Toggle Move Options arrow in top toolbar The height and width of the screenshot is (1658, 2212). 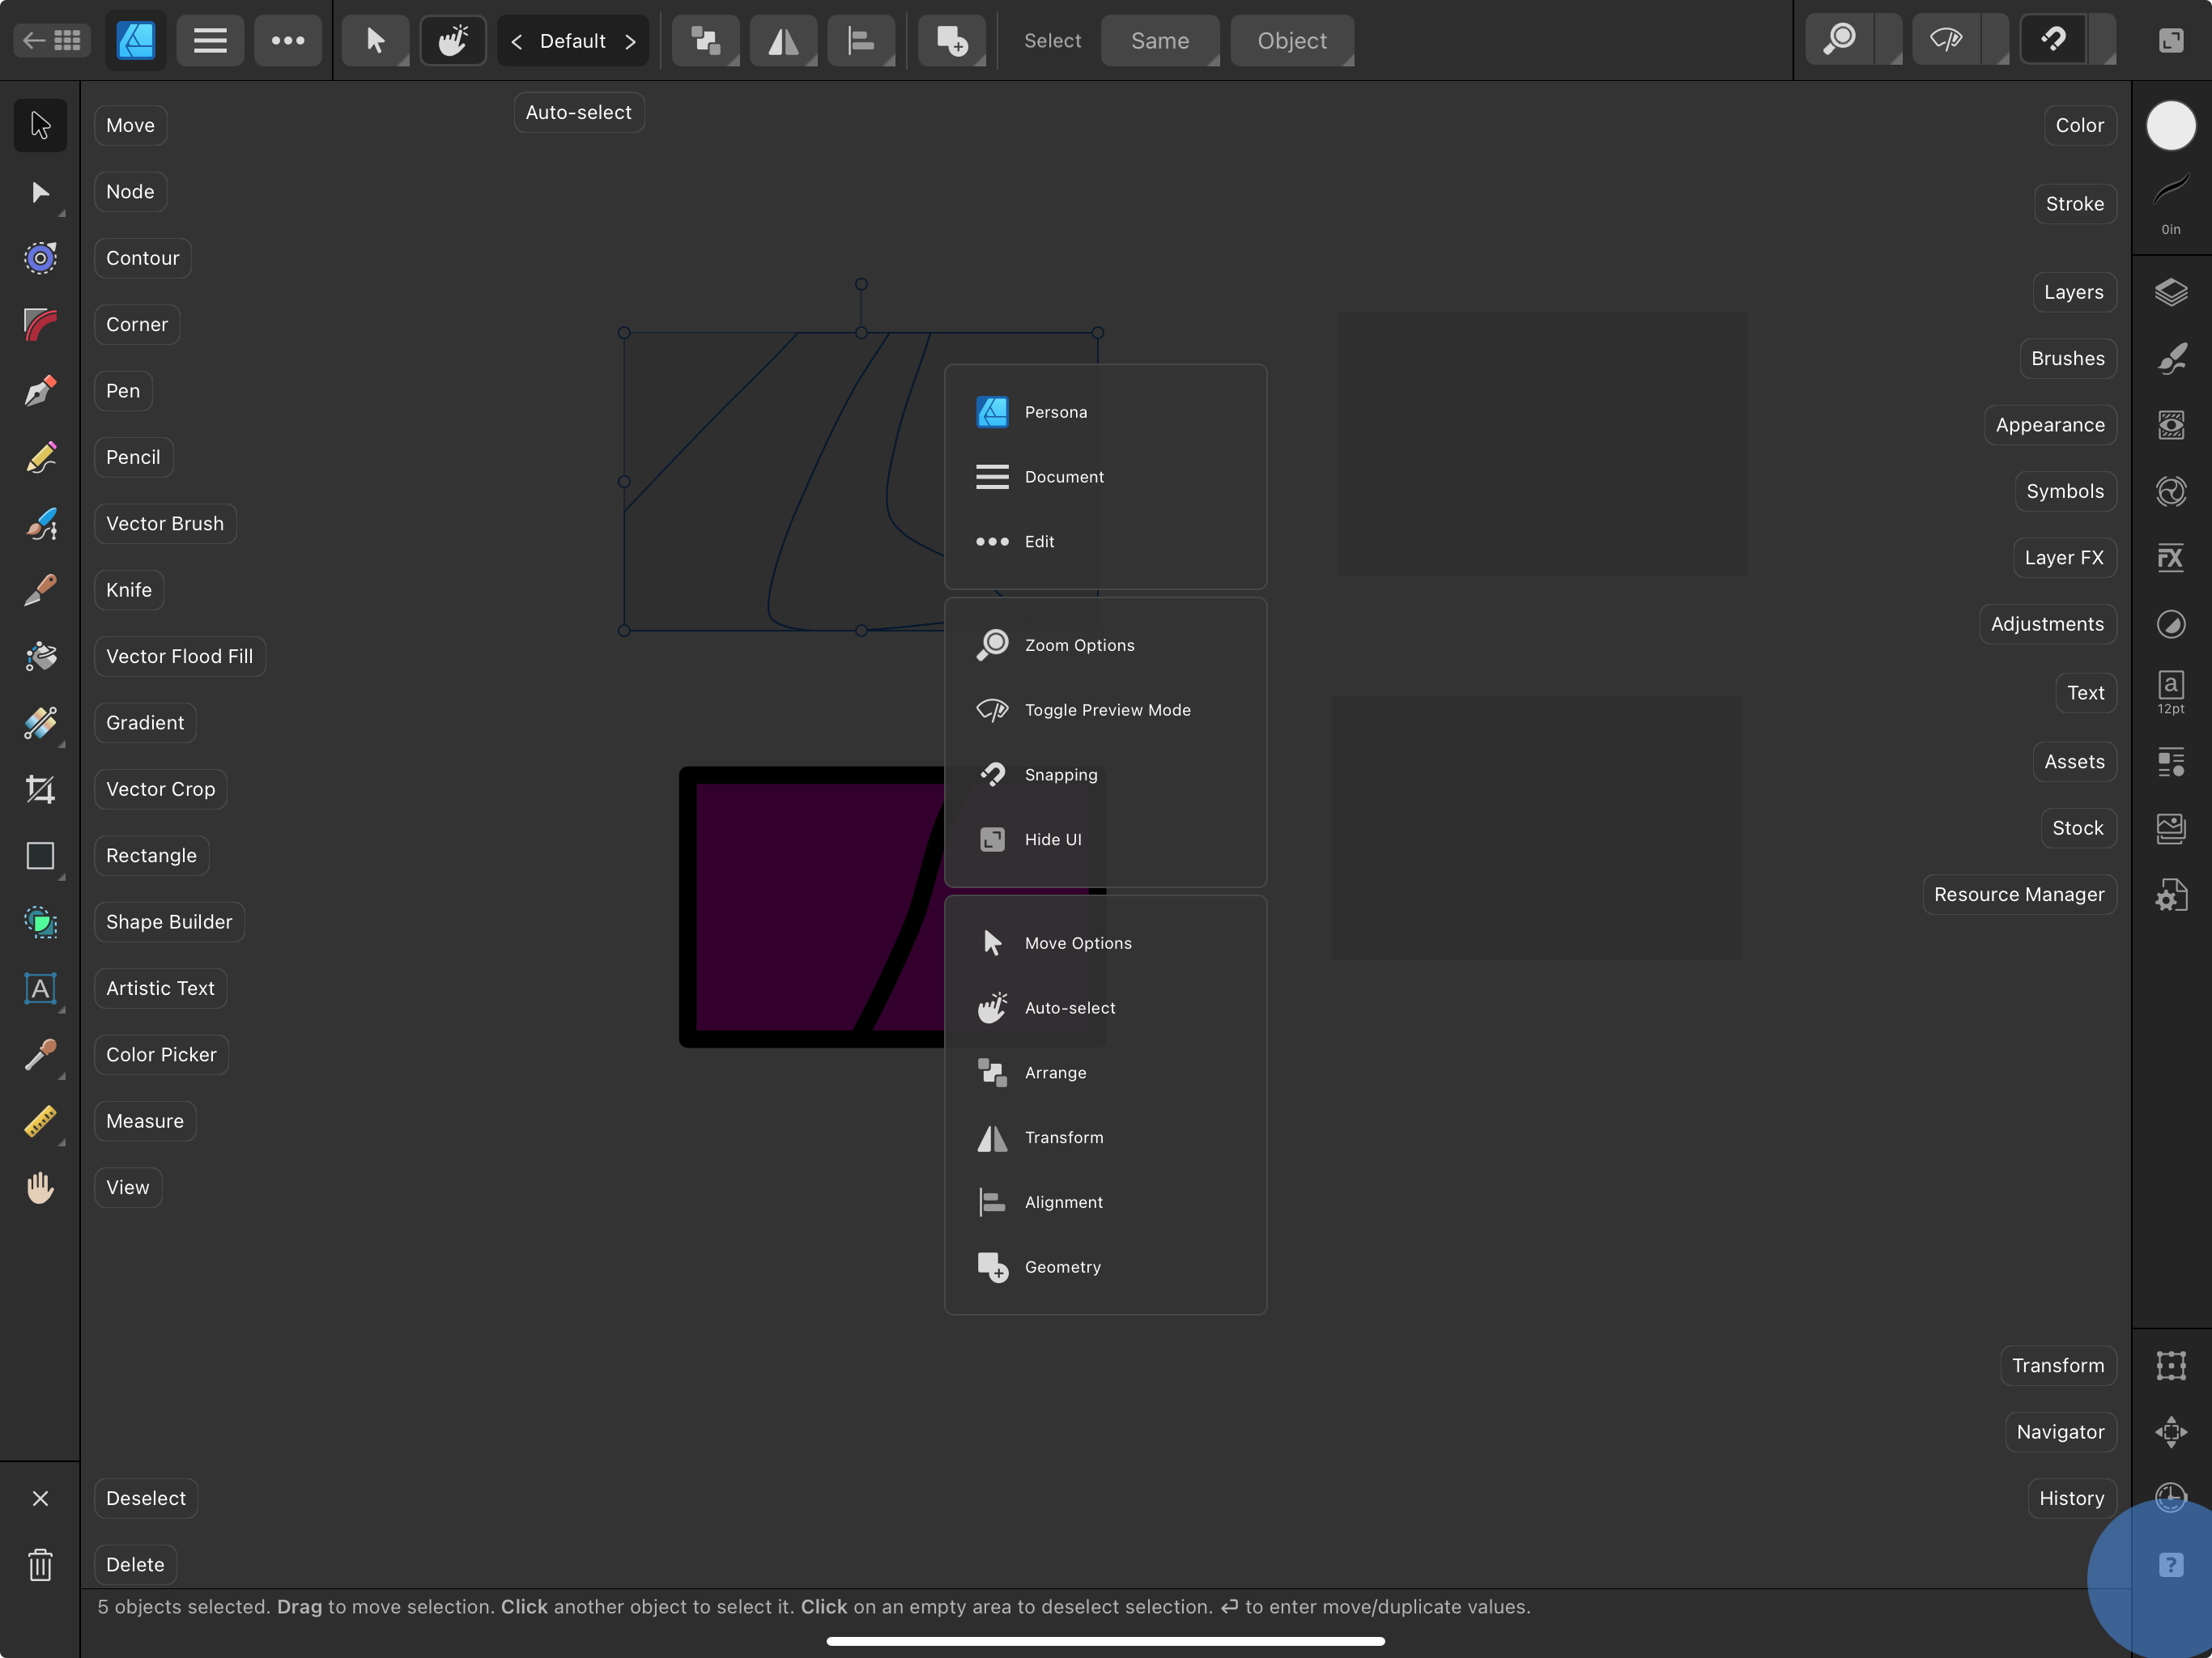(375, 41)
